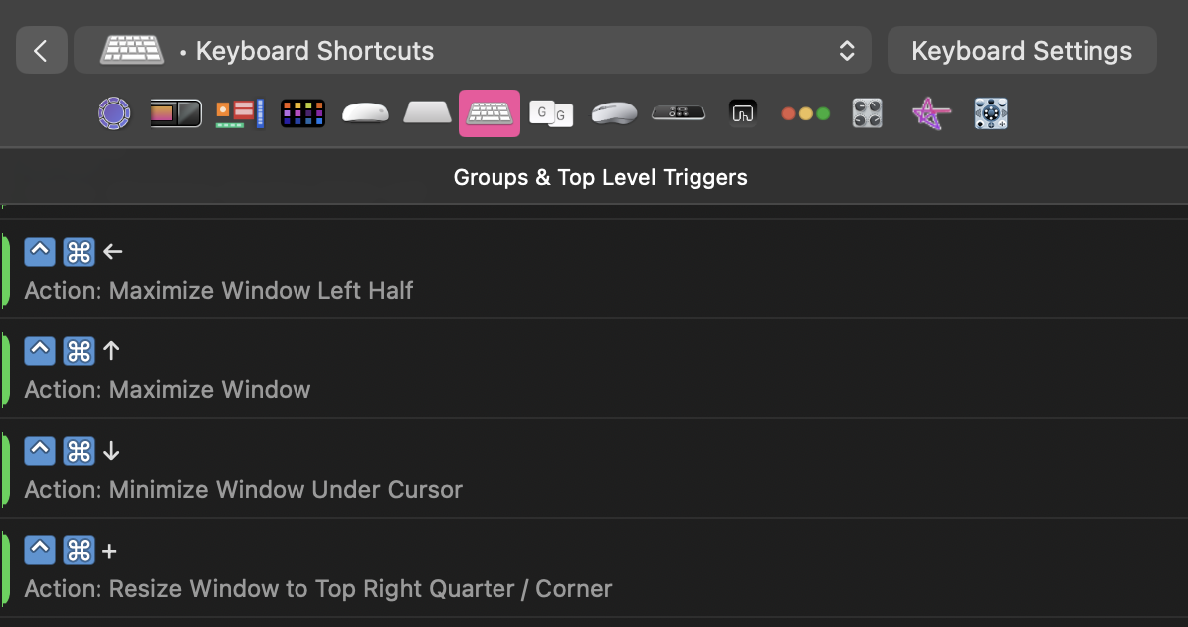Select the Normal Mouse device icon
The width and height of the screenshot is (1188, 627).
point(614,113)
